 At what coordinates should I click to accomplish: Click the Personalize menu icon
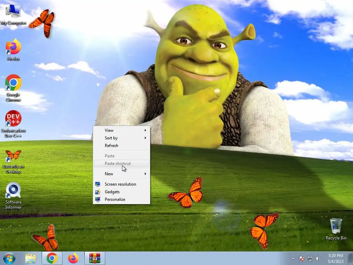click(x=98, y=199)
